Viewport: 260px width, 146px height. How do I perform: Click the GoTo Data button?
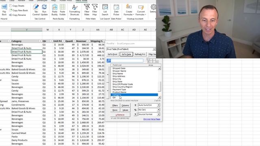126,54
